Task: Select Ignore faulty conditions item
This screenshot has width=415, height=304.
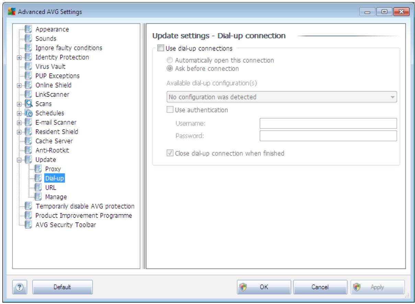Action: [69, 48]
